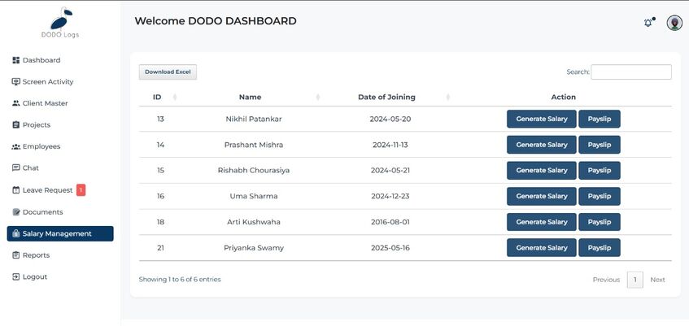Generate Salary for Nikhil Patankar

541,120
